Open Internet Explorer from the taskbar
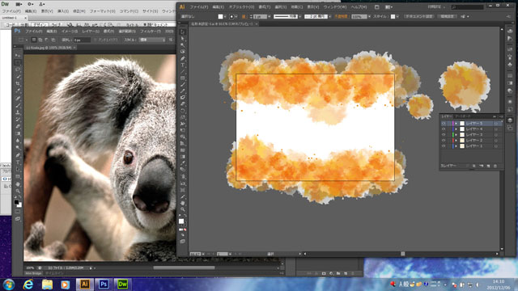This screenshot has height=291, width=518. coord(28,284)
